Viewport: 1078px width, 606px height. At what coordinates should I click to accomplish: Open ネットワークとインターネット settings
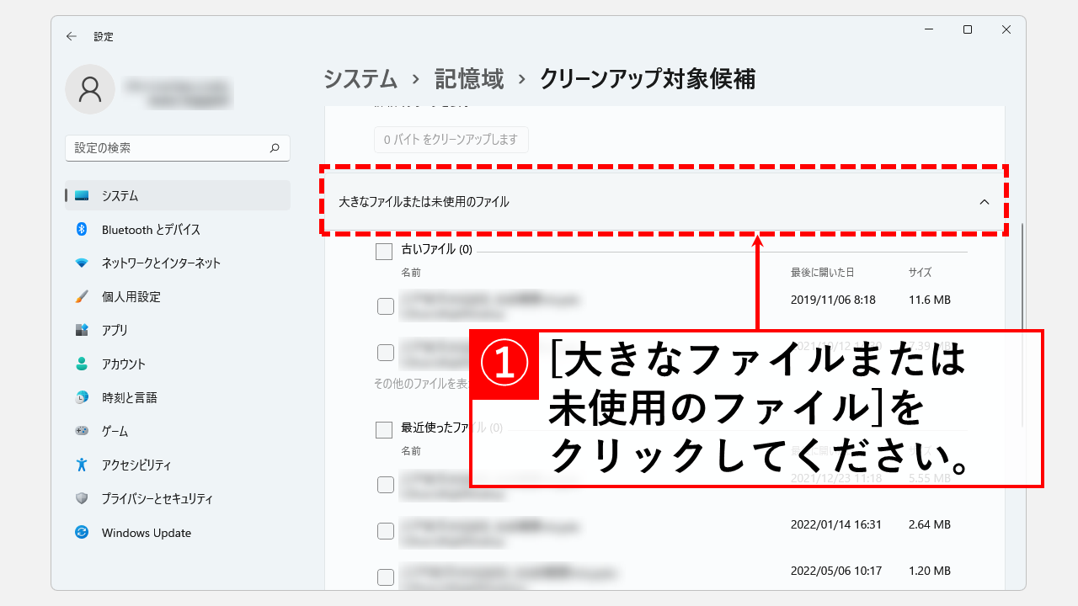pyautogui.click(x=160, y=263)
